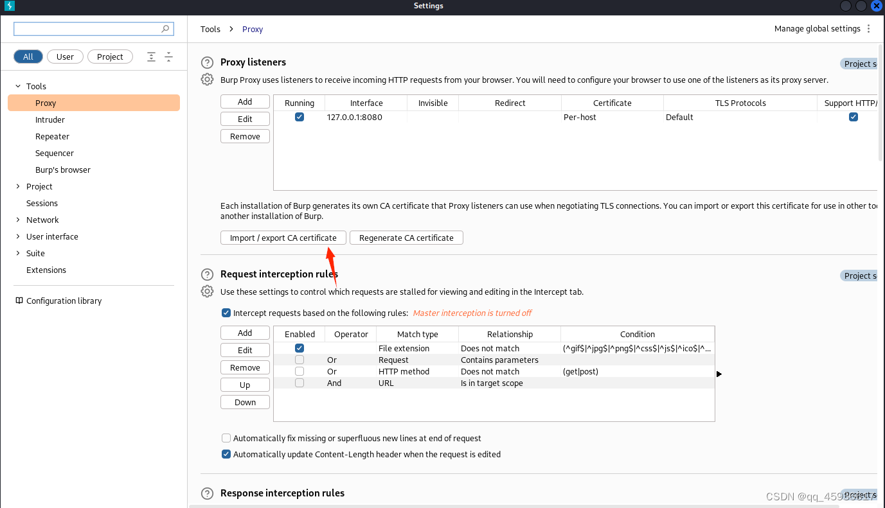This screenshot has height=508, width=885.
Task: Click Proxy in the breadcrumb
Action: point(253,29)
